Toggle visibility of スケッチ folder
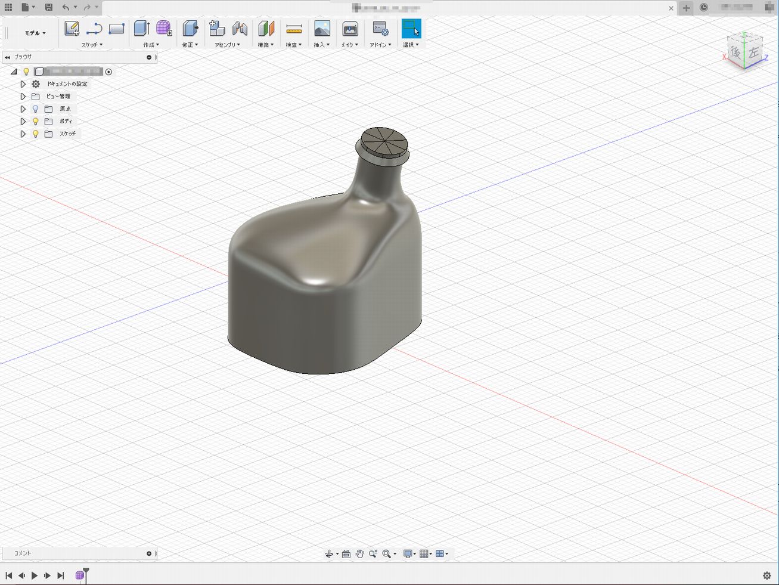The image size is (779, 585). point(35,134)
